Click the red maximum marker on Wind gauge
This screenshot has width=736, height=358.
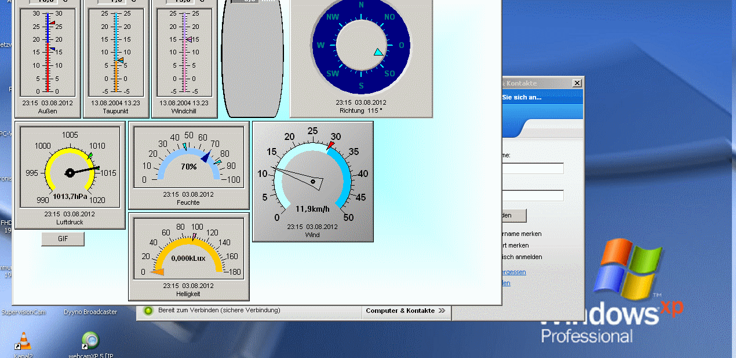click(x=331, y=145)
